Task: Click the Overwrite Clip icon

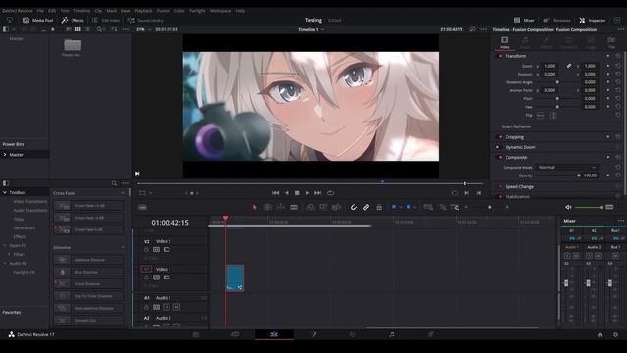Action: click(323, 207)
